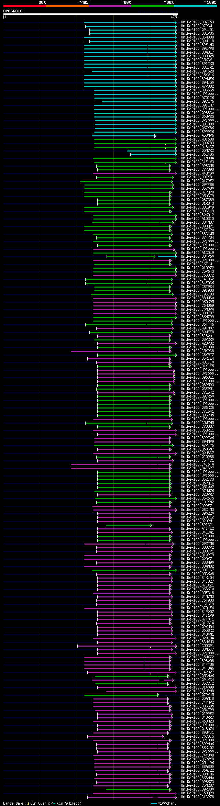Select hit label UniRef100_B6H799
Image resolution: width=220 pixels, height=806 pixels.
[197, 317]
